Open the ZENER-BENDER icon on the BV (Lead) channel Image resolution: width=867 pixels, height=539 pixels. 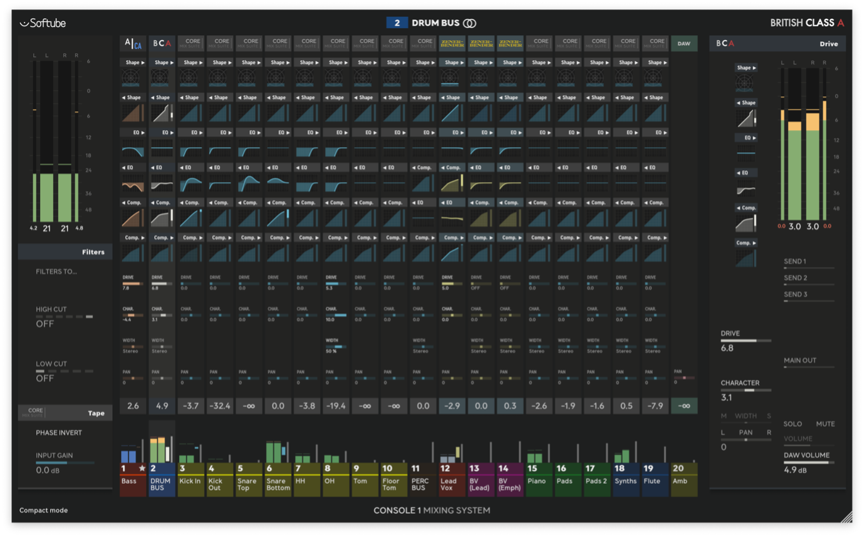pyautogui.click(x=480, y=43)
